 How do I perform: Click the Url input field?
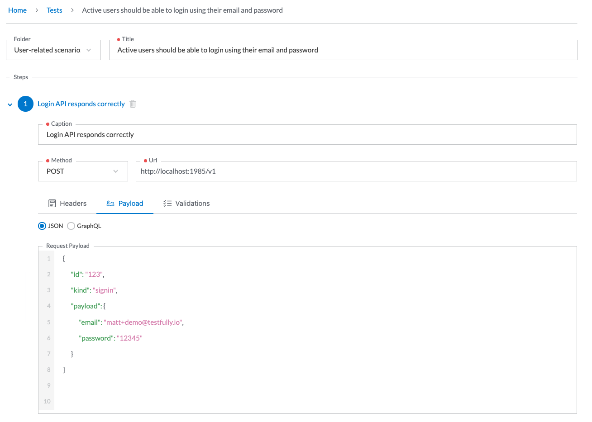356,171
